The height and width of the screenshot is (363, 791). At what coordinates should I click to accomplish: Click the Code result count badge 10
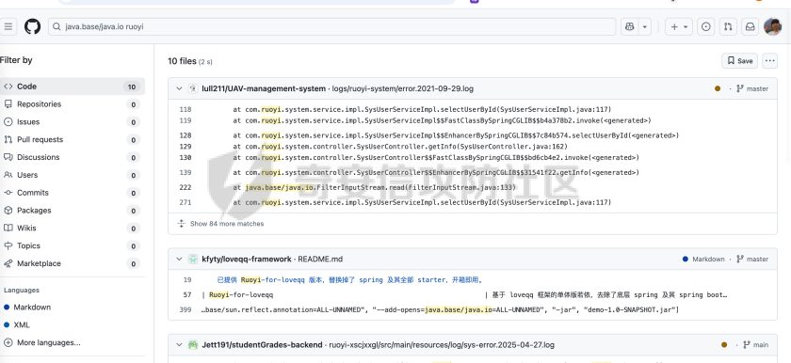point(131,87)
